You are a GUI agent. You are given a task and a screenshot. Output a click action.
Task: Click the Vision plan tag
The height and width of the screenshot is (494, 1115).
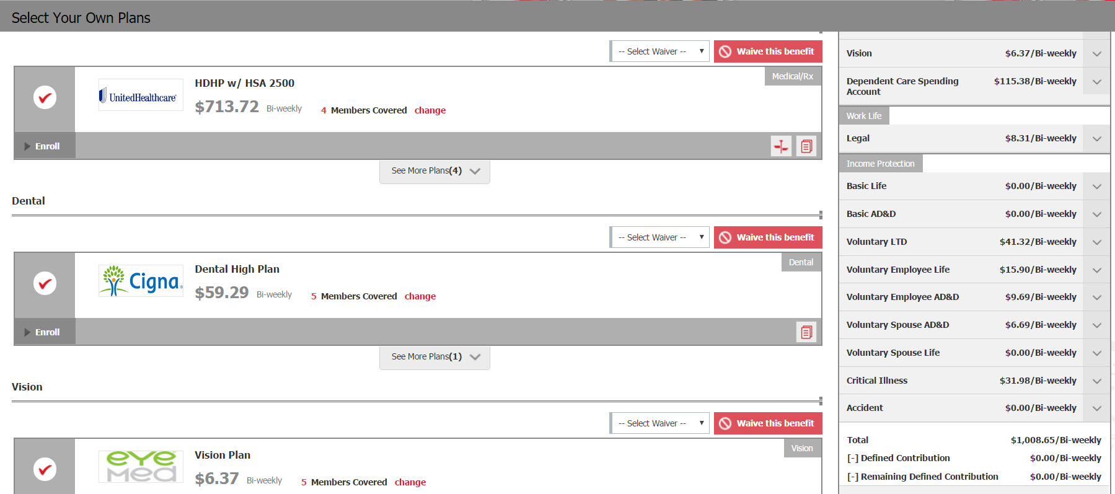tap(802, 448)
